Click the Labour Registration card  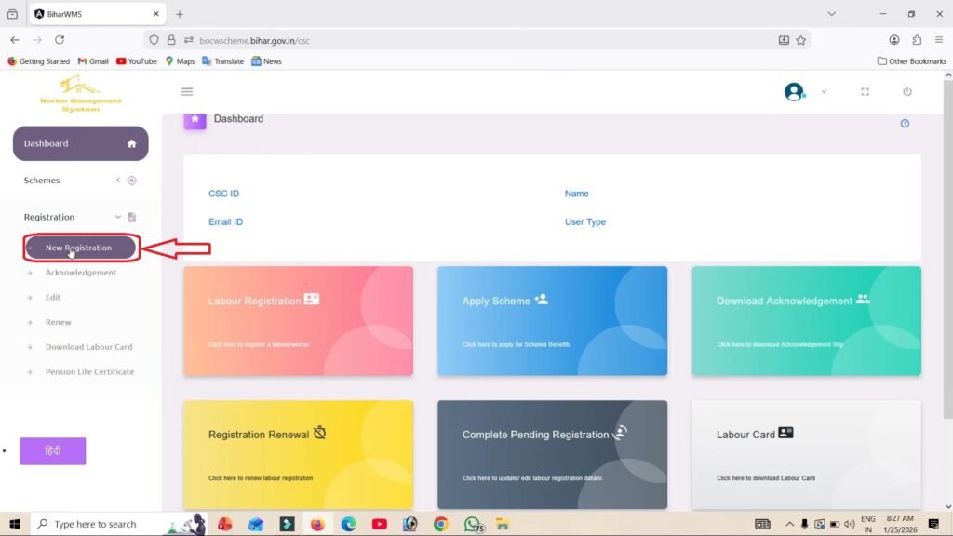298,320
